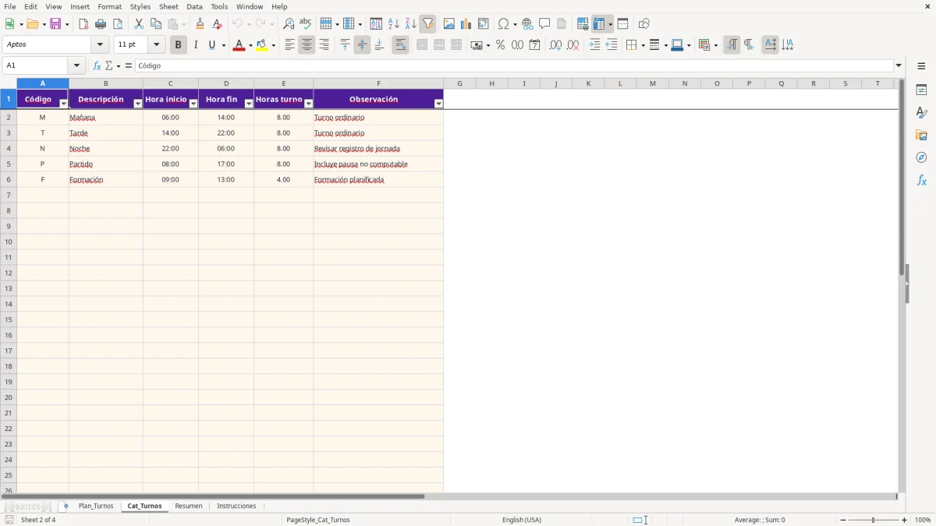The width and height of the screenshot is (936, 526).
Task: Click the zoom out minus button
Action: [843, 520]
